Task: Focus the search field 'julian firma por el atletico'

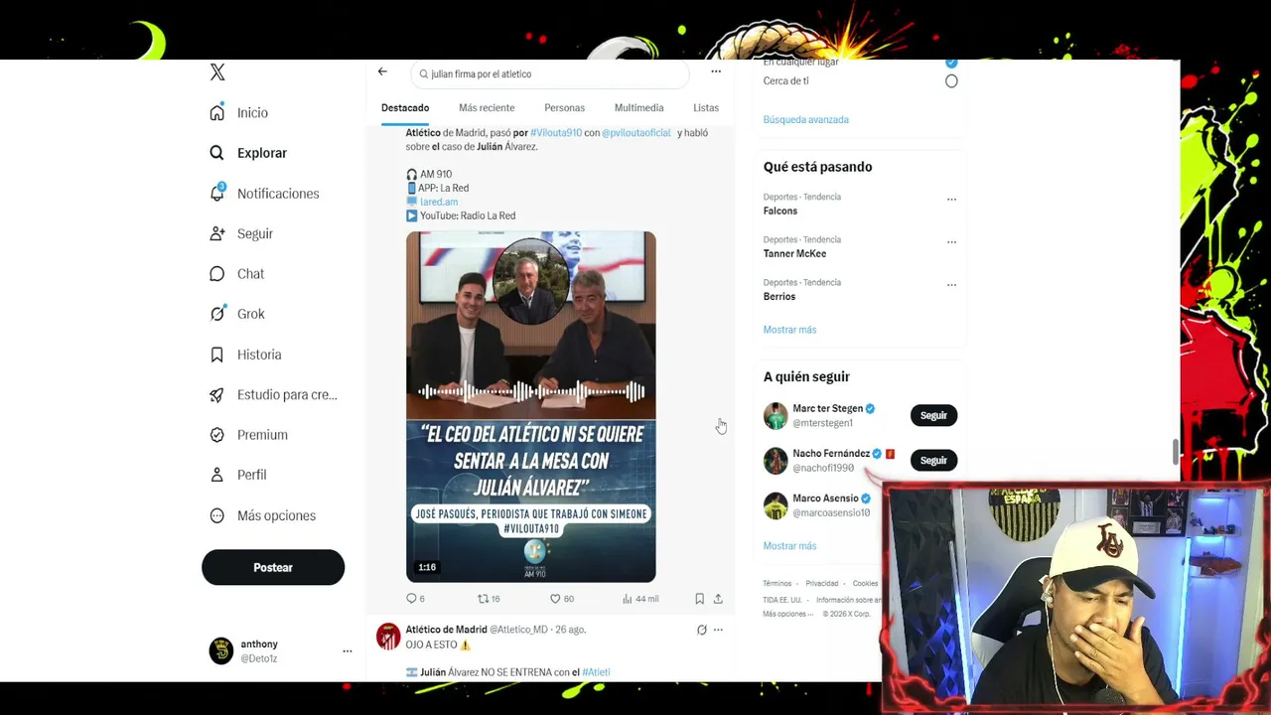Action: pos(550,73)
